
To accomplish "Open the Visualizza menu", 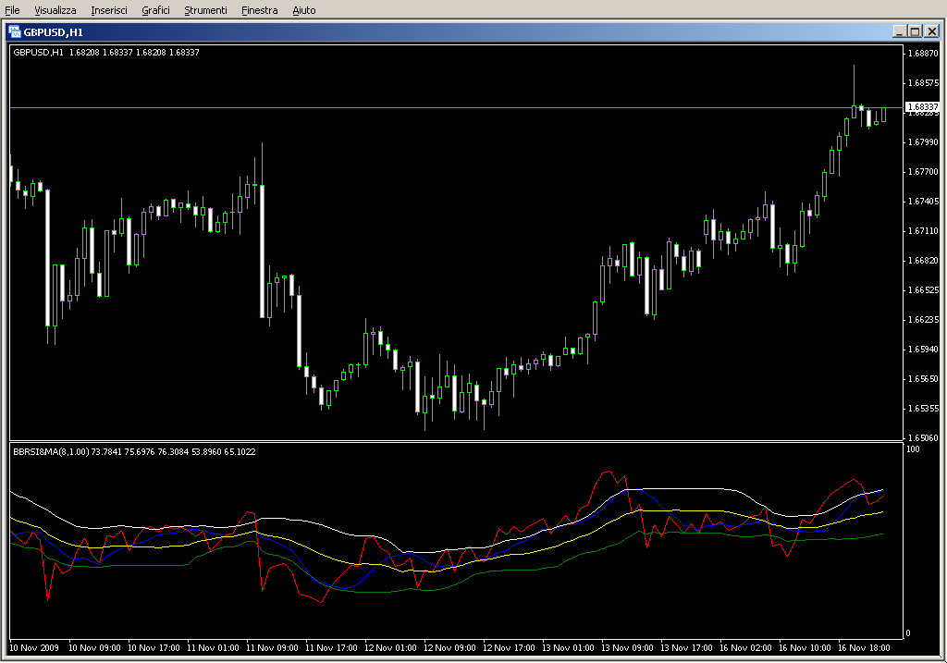I will coord(55,10).
